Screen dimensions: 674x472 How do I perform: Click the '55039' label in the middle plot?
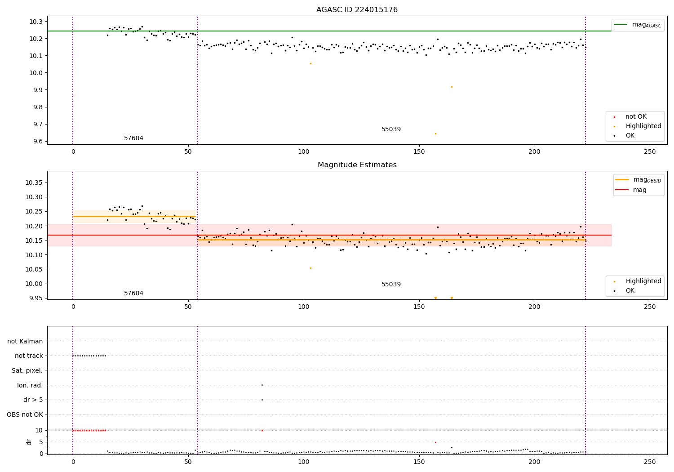click(x=391, y=285)
